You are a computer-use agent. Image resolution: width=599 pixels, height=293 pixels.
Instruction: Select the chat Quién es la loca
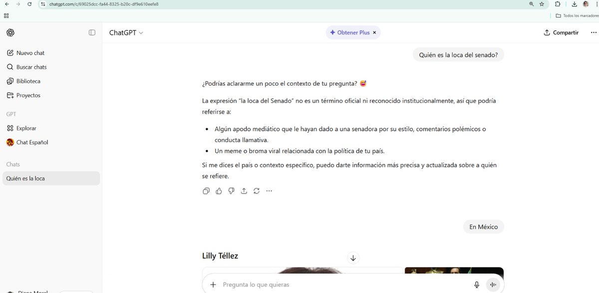[51, 178]
